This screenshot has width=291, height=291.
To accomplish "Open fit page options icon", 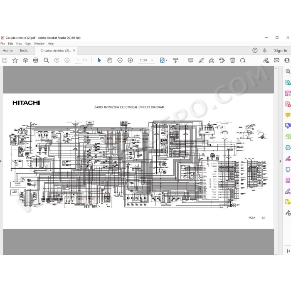I will click(x=163, y=60).
